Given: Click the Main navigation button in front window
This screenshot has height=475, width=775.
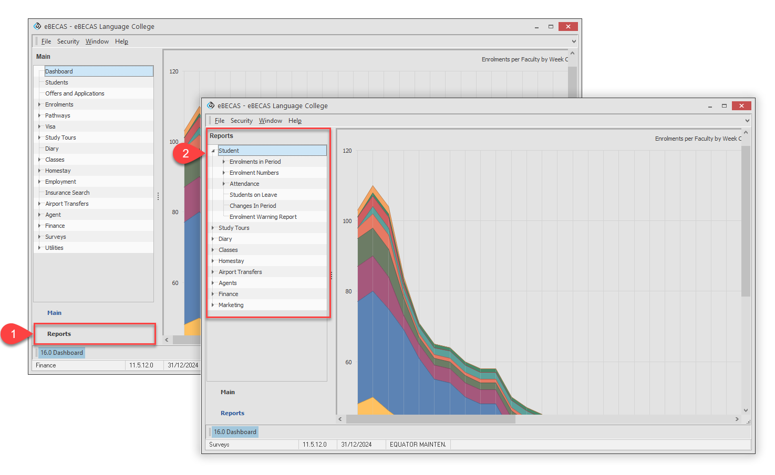Looking at the screenshot, I should [x=228, y=392].
